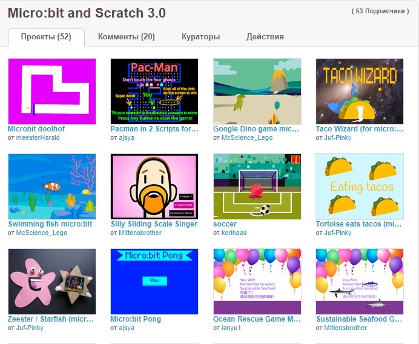The height and width of the screenshot is (344, 419).
Task: Click the Pacman in 2 Scripts title link
Action: [x=154, y=129]
